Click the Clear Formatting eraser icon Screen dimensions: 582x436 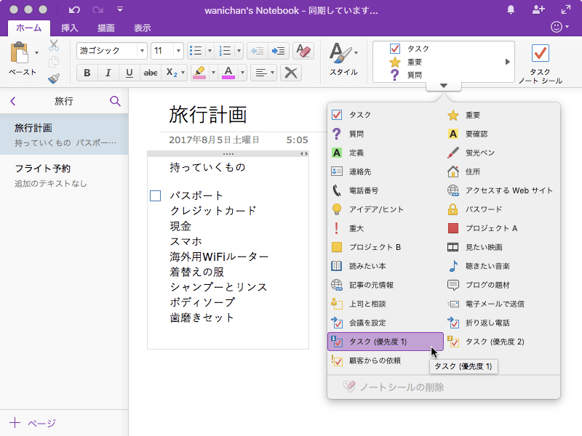point(303,51)
